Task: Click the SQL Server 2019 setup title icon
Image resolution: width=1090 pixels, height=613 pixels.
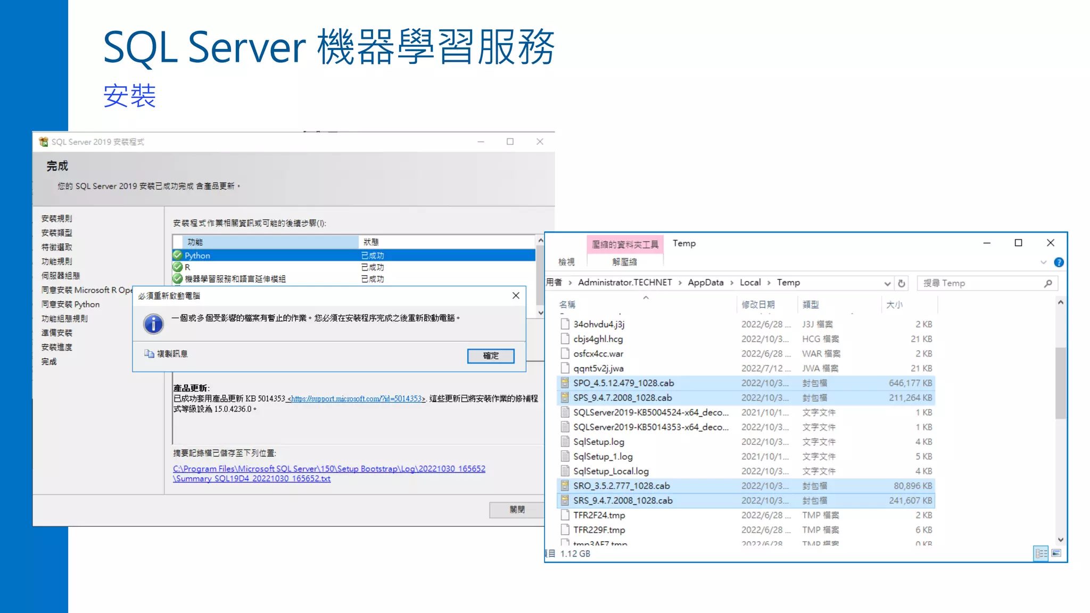Action: [44, 142]
